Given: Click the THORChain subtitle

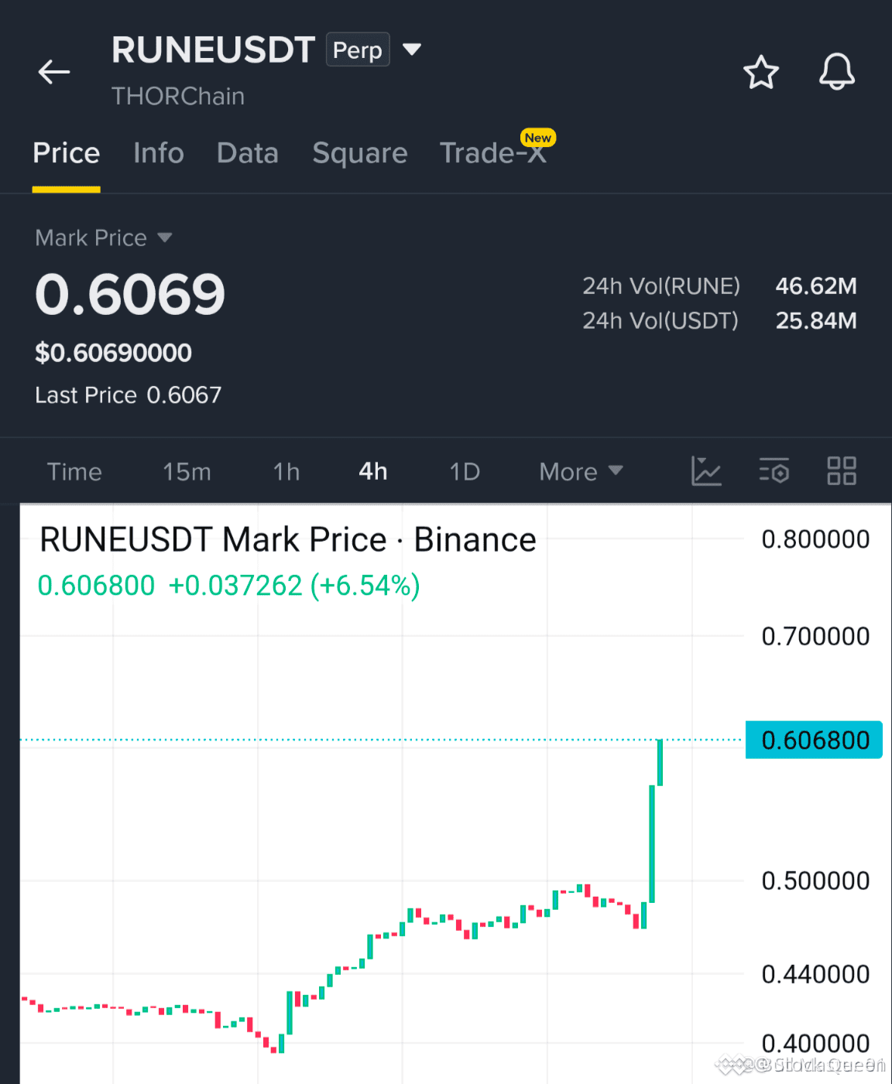Looking at the screenshot, I should (178, 96).
